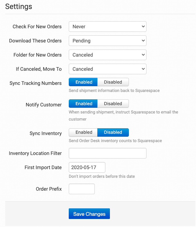The width and height of the screenshot is (196, 227).
Task: Click the Inventory Location Filter field
Action: click(107, 153)
